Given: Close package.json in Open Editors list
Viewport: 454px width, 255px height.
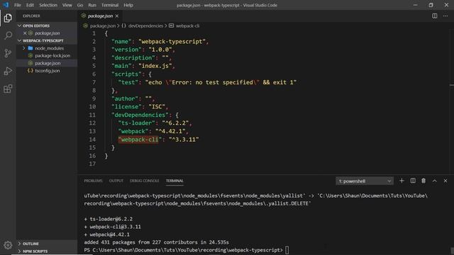Looking at the screenshot, I should [x=25, y=33].
